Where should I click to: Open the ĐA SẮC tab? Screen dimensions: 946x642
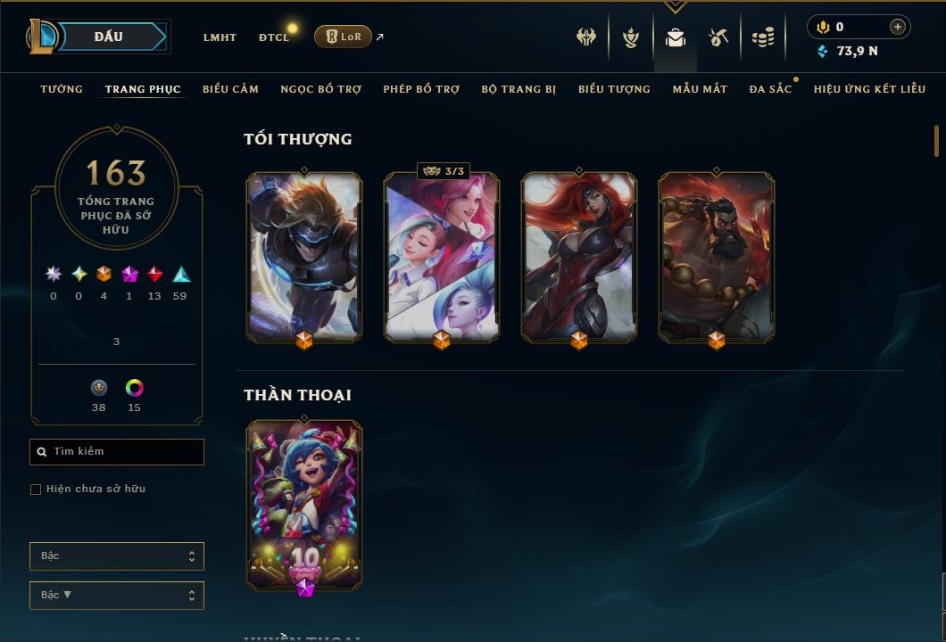click(770, 89)
